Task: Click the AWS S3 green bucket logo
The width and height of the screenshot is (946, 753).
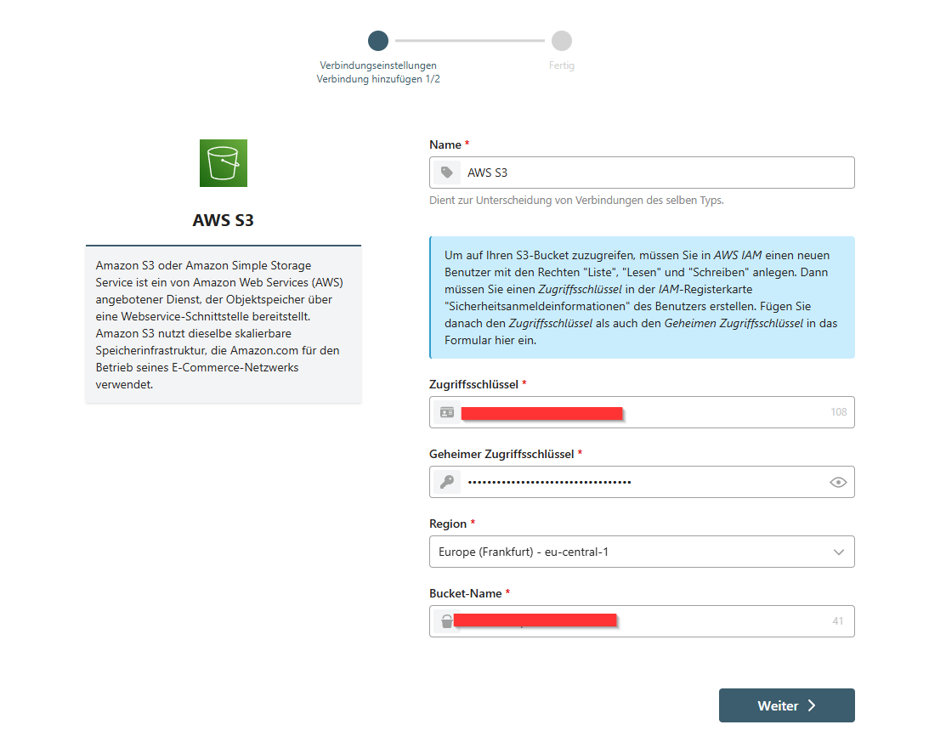Action: 224,163
